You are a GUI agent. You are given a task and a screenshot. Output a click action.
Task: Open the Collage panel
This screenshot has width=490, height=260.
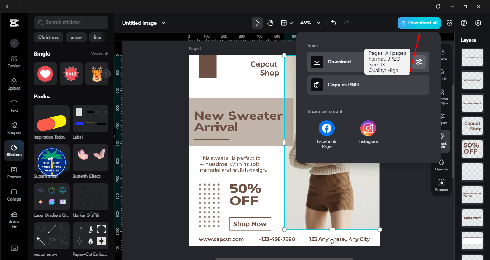click(x=14, y=195)
